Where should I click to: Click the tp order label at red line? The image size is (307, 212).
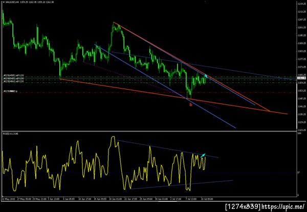[11, 91]
